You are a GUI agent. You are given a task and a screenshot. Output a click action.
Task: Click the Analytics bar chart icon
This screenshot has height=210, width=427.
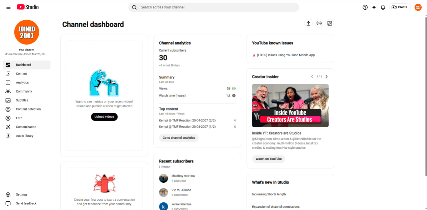point(8,83)
